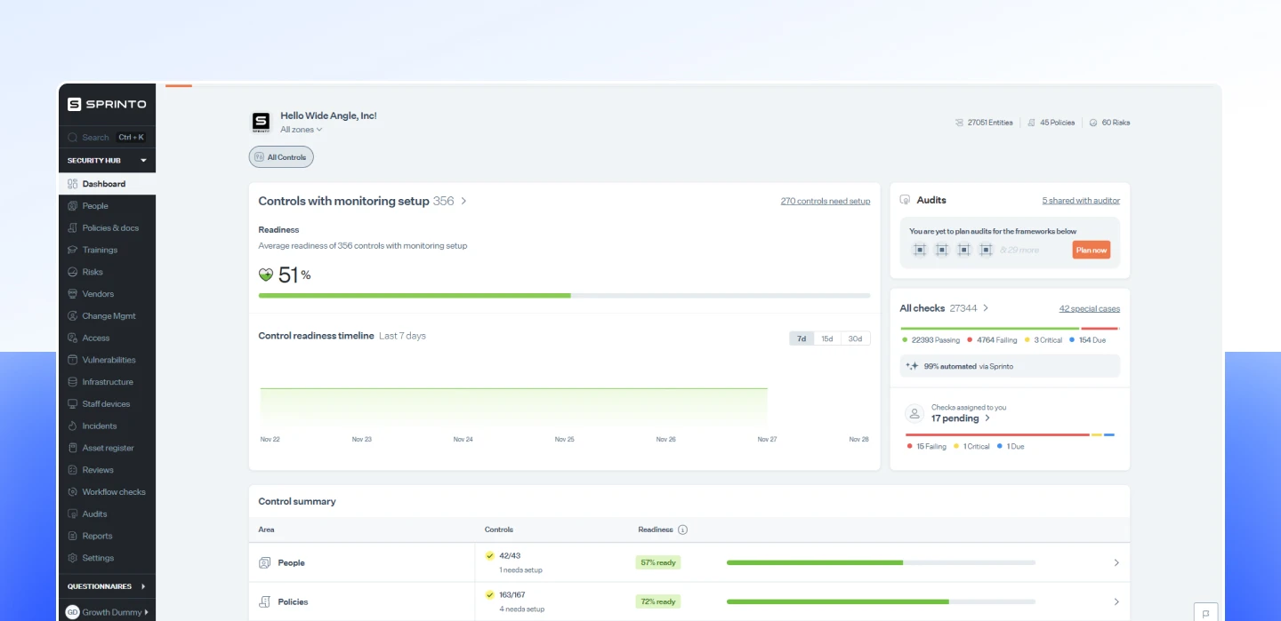Click the feedback flag icon at bottom right
1281x621 pixels.
(x=1205, y=612)
